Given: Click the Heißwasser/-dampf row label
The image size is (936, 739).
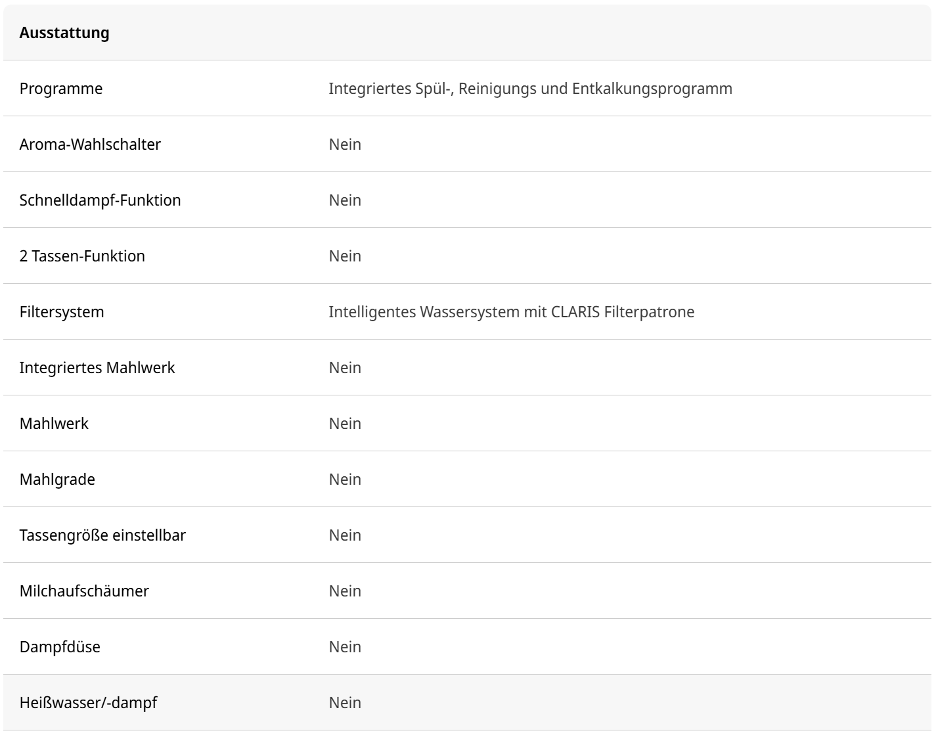Looking at the screenshot, I should (88, 703).
